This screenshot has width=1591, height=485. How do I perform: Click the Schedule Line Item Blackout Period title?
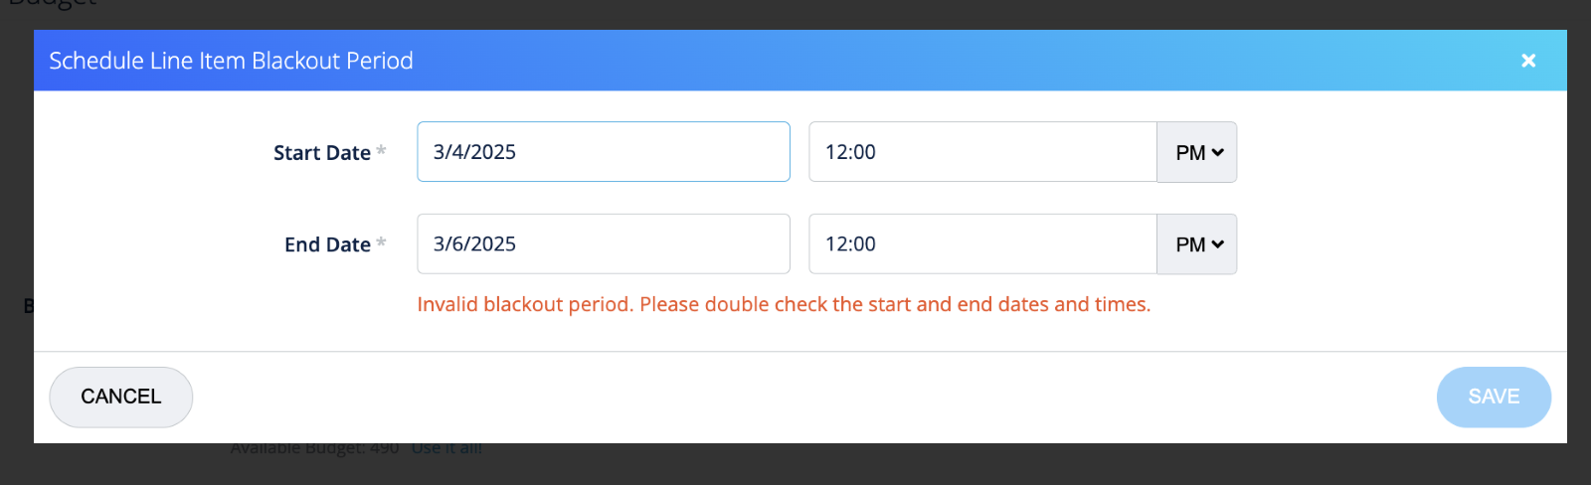pos(231,61)
